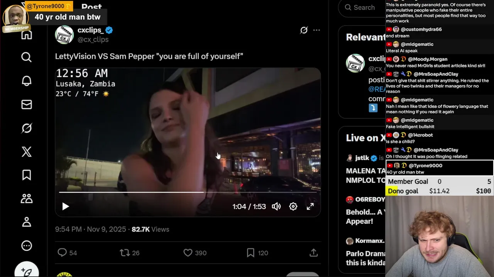Screen dimensions: 494x277
Task: Open the Search explore icon in sidebar
Action: point(26,57)
